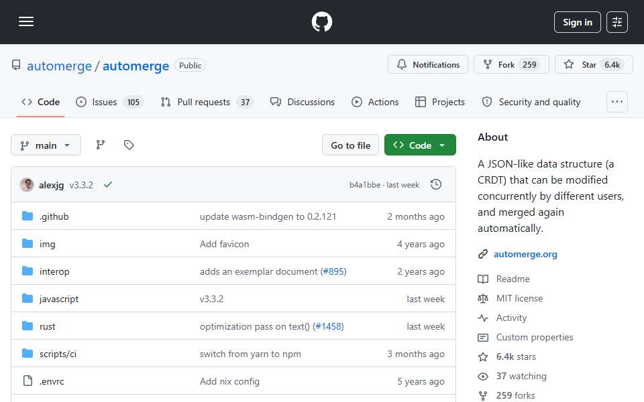Open alexjg's profile link
Image resolution: width=644 pixels, height=402 pixels.
(x=52, y=185)
